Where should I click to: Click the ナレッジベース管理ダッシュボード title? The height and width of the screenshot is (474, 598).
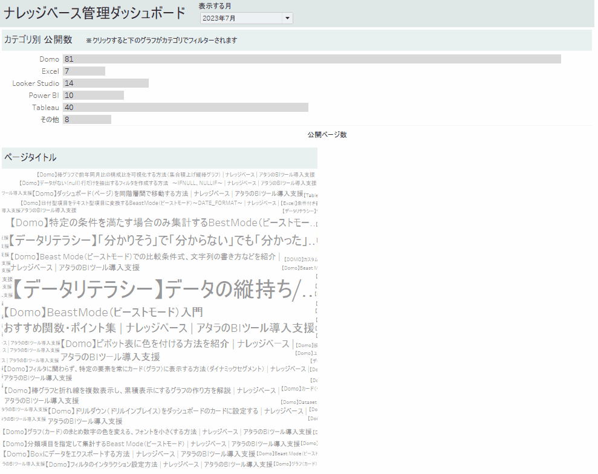click(x=94, y=13)
